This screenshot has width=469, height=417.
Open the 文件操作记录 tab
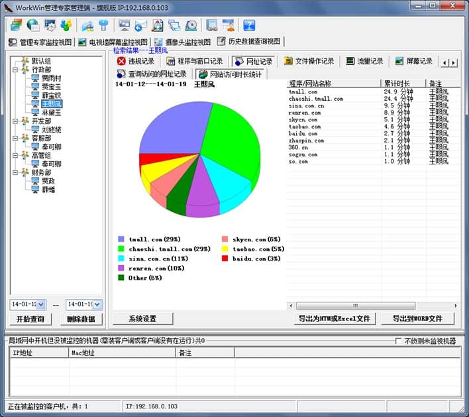point(309,61)
